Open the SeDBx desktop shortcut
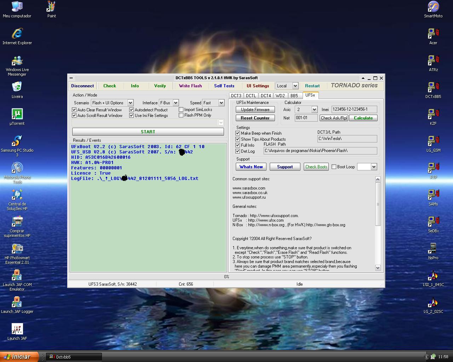Viewport: 453px width, 362px height. point(433,224)
